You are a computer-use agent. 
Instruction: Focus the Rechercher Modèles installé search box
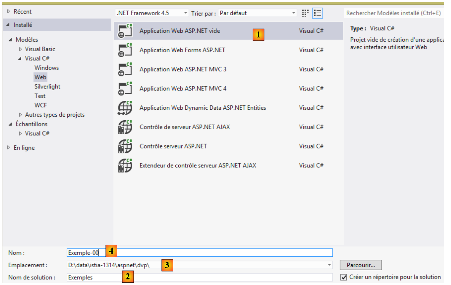(393, 13)
